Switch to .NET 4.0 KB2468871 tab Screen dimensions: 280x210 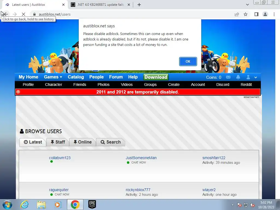tap(100, 5)
